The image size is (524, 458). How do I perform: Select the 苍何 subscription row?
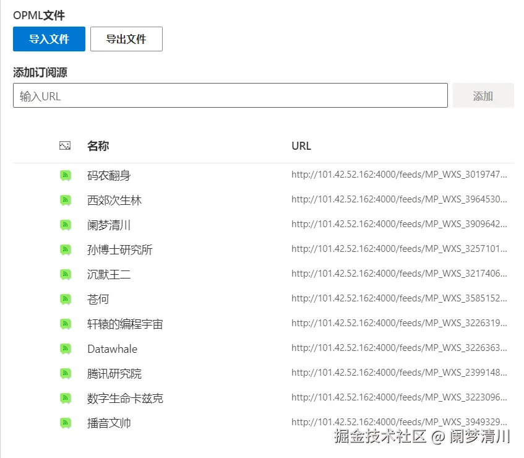click(264, 299)
